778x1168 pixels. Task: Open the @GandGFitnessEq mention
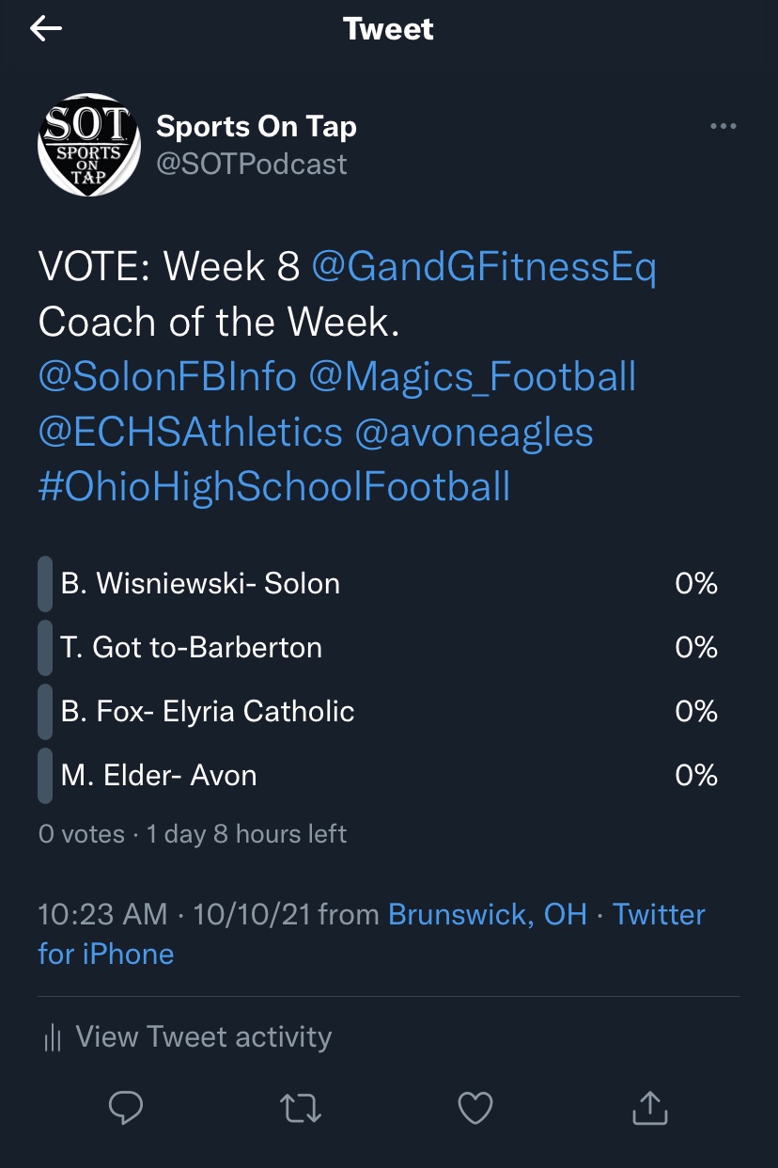pyautogui.click(x=483, y=268)
